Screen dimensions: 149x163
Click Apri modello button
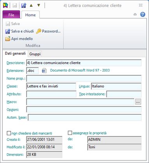pyautogui.click(x=19, y=39)
